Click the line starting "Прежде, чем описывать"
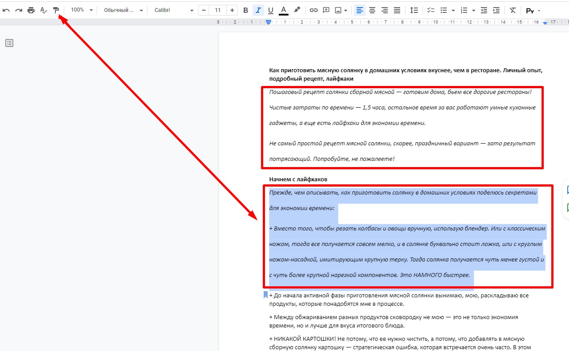569x351 pixels. tap(403, 192)
